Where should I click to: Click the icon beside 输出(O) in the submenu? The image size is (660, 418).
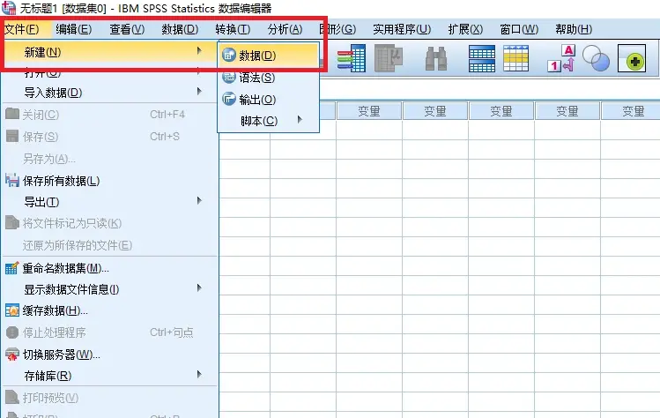(x=229, y=99)
